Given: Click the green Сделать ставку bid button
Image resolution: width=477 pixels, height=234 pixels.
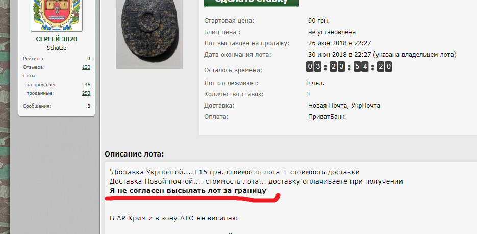Looking at the screenshot, I should pyautogui.click(x=252, y=3).
